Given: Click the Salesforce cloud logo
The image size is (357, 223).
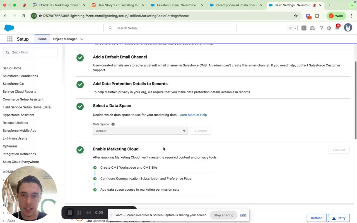Looking at the screenshot, I should 9,28.
